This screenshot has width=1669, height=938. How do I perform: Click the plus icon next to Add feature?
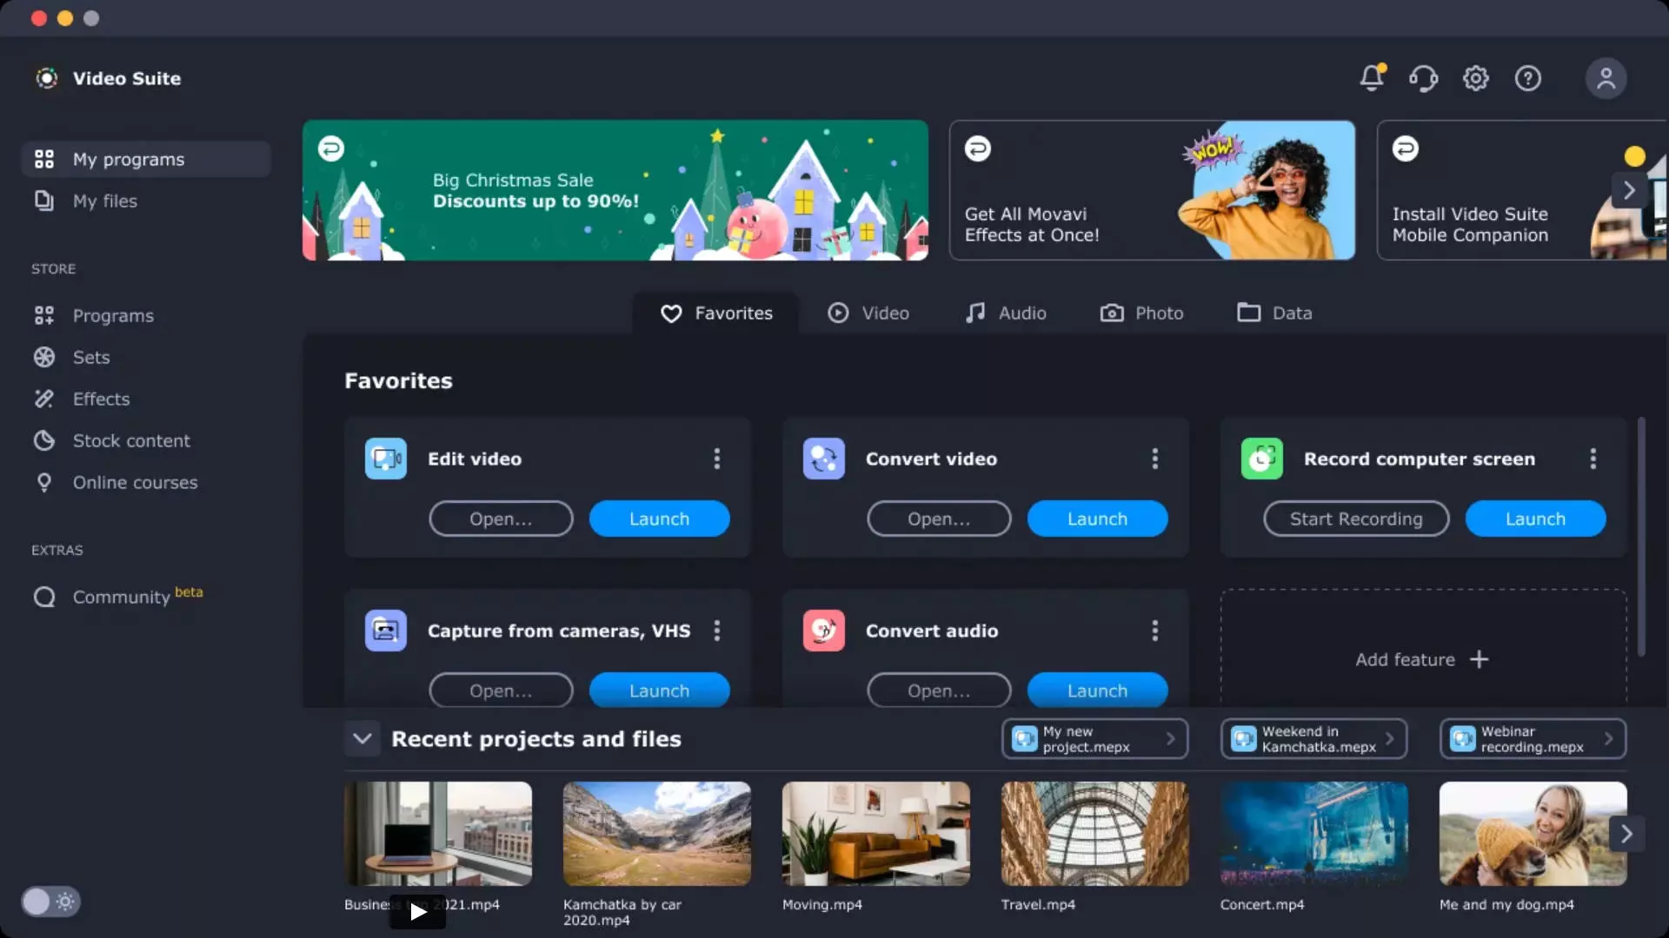1479,659
